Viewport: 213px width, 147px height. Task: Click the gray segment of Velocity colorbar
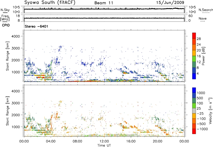point(194,111)
